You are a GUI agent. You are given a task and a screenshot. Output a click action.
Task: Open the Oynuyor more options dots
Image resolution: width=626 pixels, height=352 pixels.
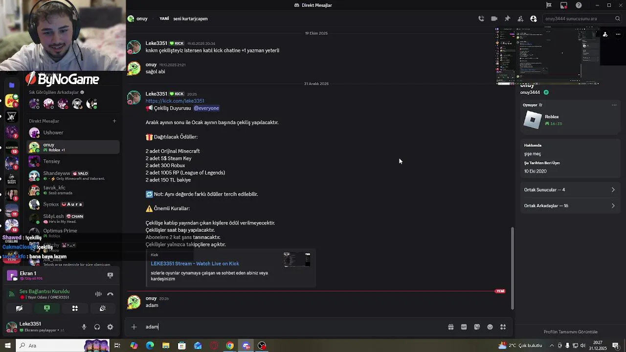[x=614, y=105]
